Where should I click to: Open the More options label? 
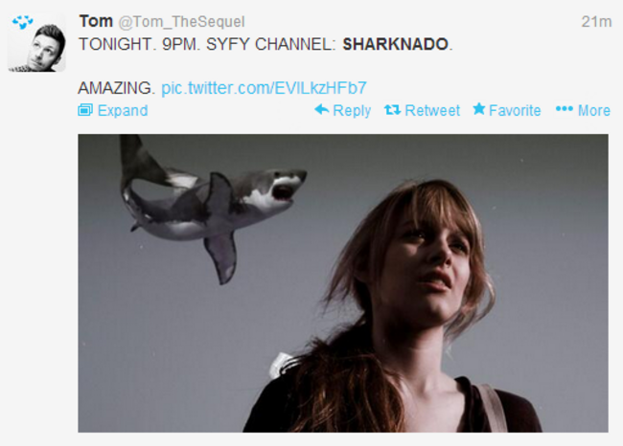point(594,110)
